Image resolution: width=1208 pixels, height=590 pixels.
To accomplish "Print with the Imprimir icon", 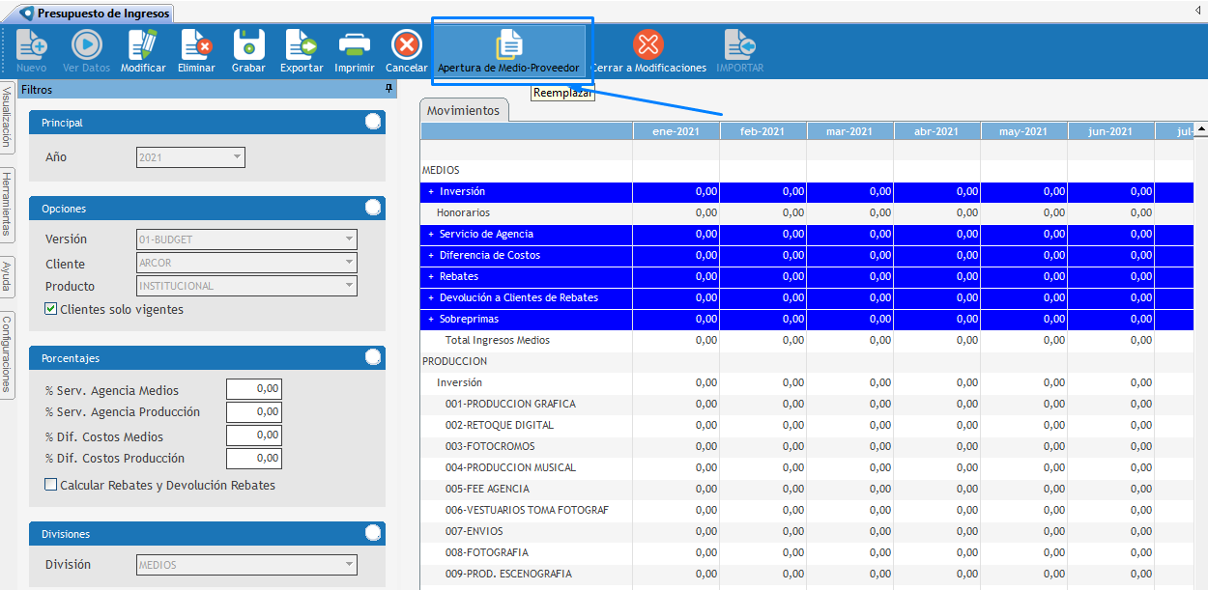I will click(354, 45).
